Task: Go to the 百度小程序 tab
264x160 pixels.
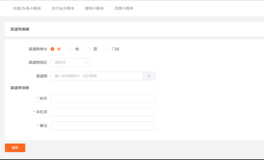Action: point(124,8)
